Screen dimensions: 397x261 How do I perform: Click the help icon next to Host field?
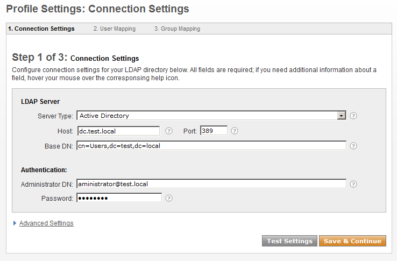pos(168,131)
